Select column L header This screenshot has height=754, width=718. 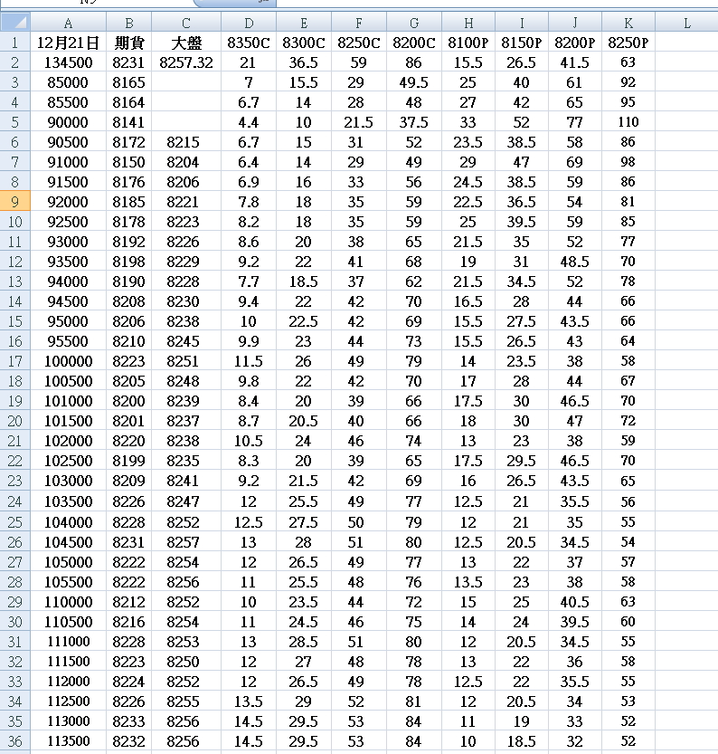(x=686, y=22)
